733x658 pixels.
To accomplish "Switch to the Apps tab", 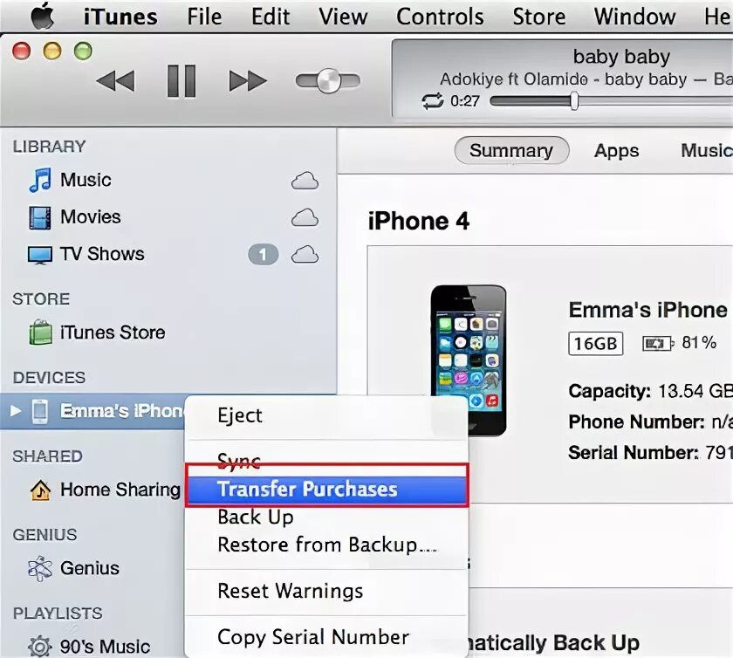I will (617, 151).
